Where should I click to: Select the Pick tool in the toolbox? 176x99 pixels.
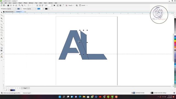pos(1,12)
